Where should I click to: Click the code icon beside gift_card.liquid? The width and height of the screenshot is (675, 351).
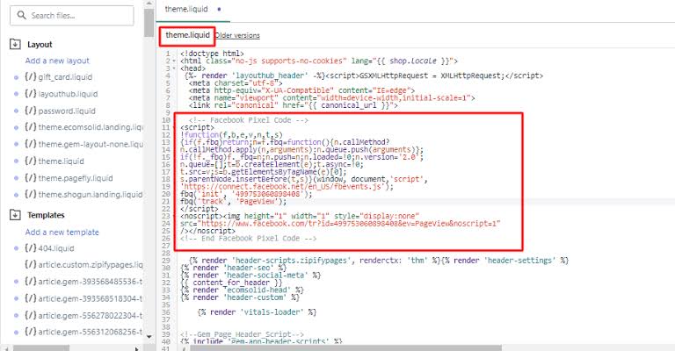click(x=30, y=77)
